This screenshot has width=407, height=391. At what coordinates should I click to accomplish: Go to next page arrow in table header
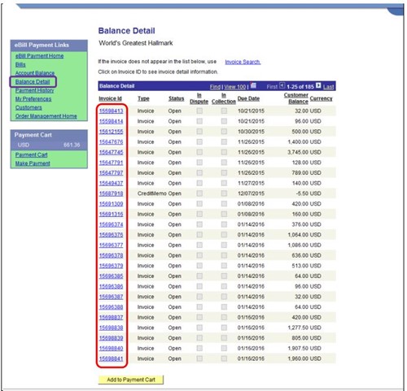[x=318, y=86]
